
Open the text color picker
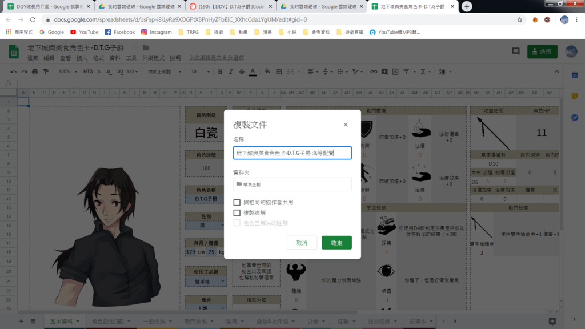click(x=253, y=71)
